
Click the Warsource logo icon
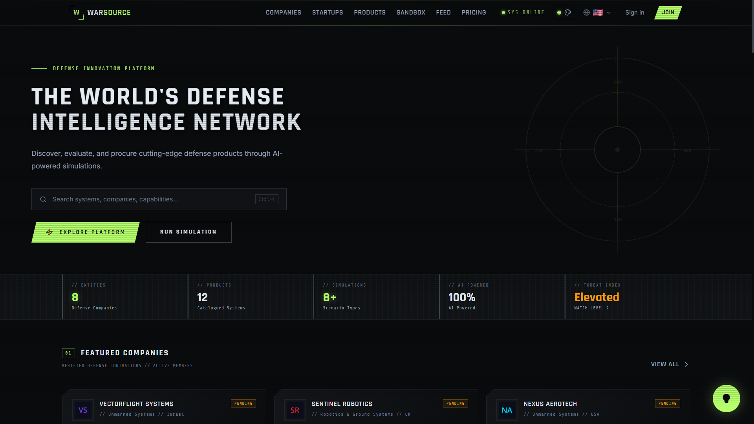77,12
